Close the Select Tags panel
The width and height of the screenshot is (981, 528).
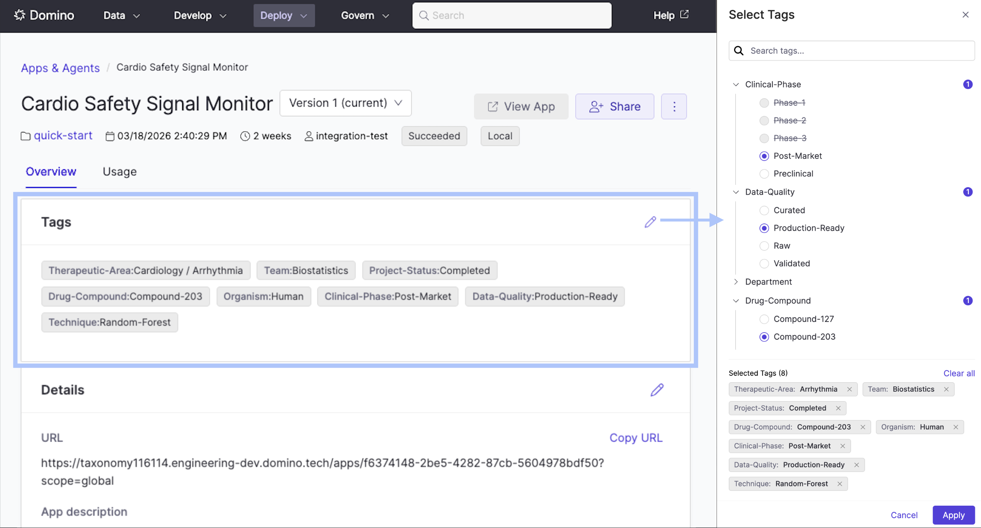pyautogui.click(x=965, y=15)
